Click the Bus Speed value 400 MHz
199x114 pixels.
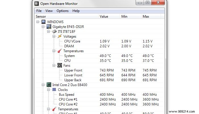[x=107, y=95]
